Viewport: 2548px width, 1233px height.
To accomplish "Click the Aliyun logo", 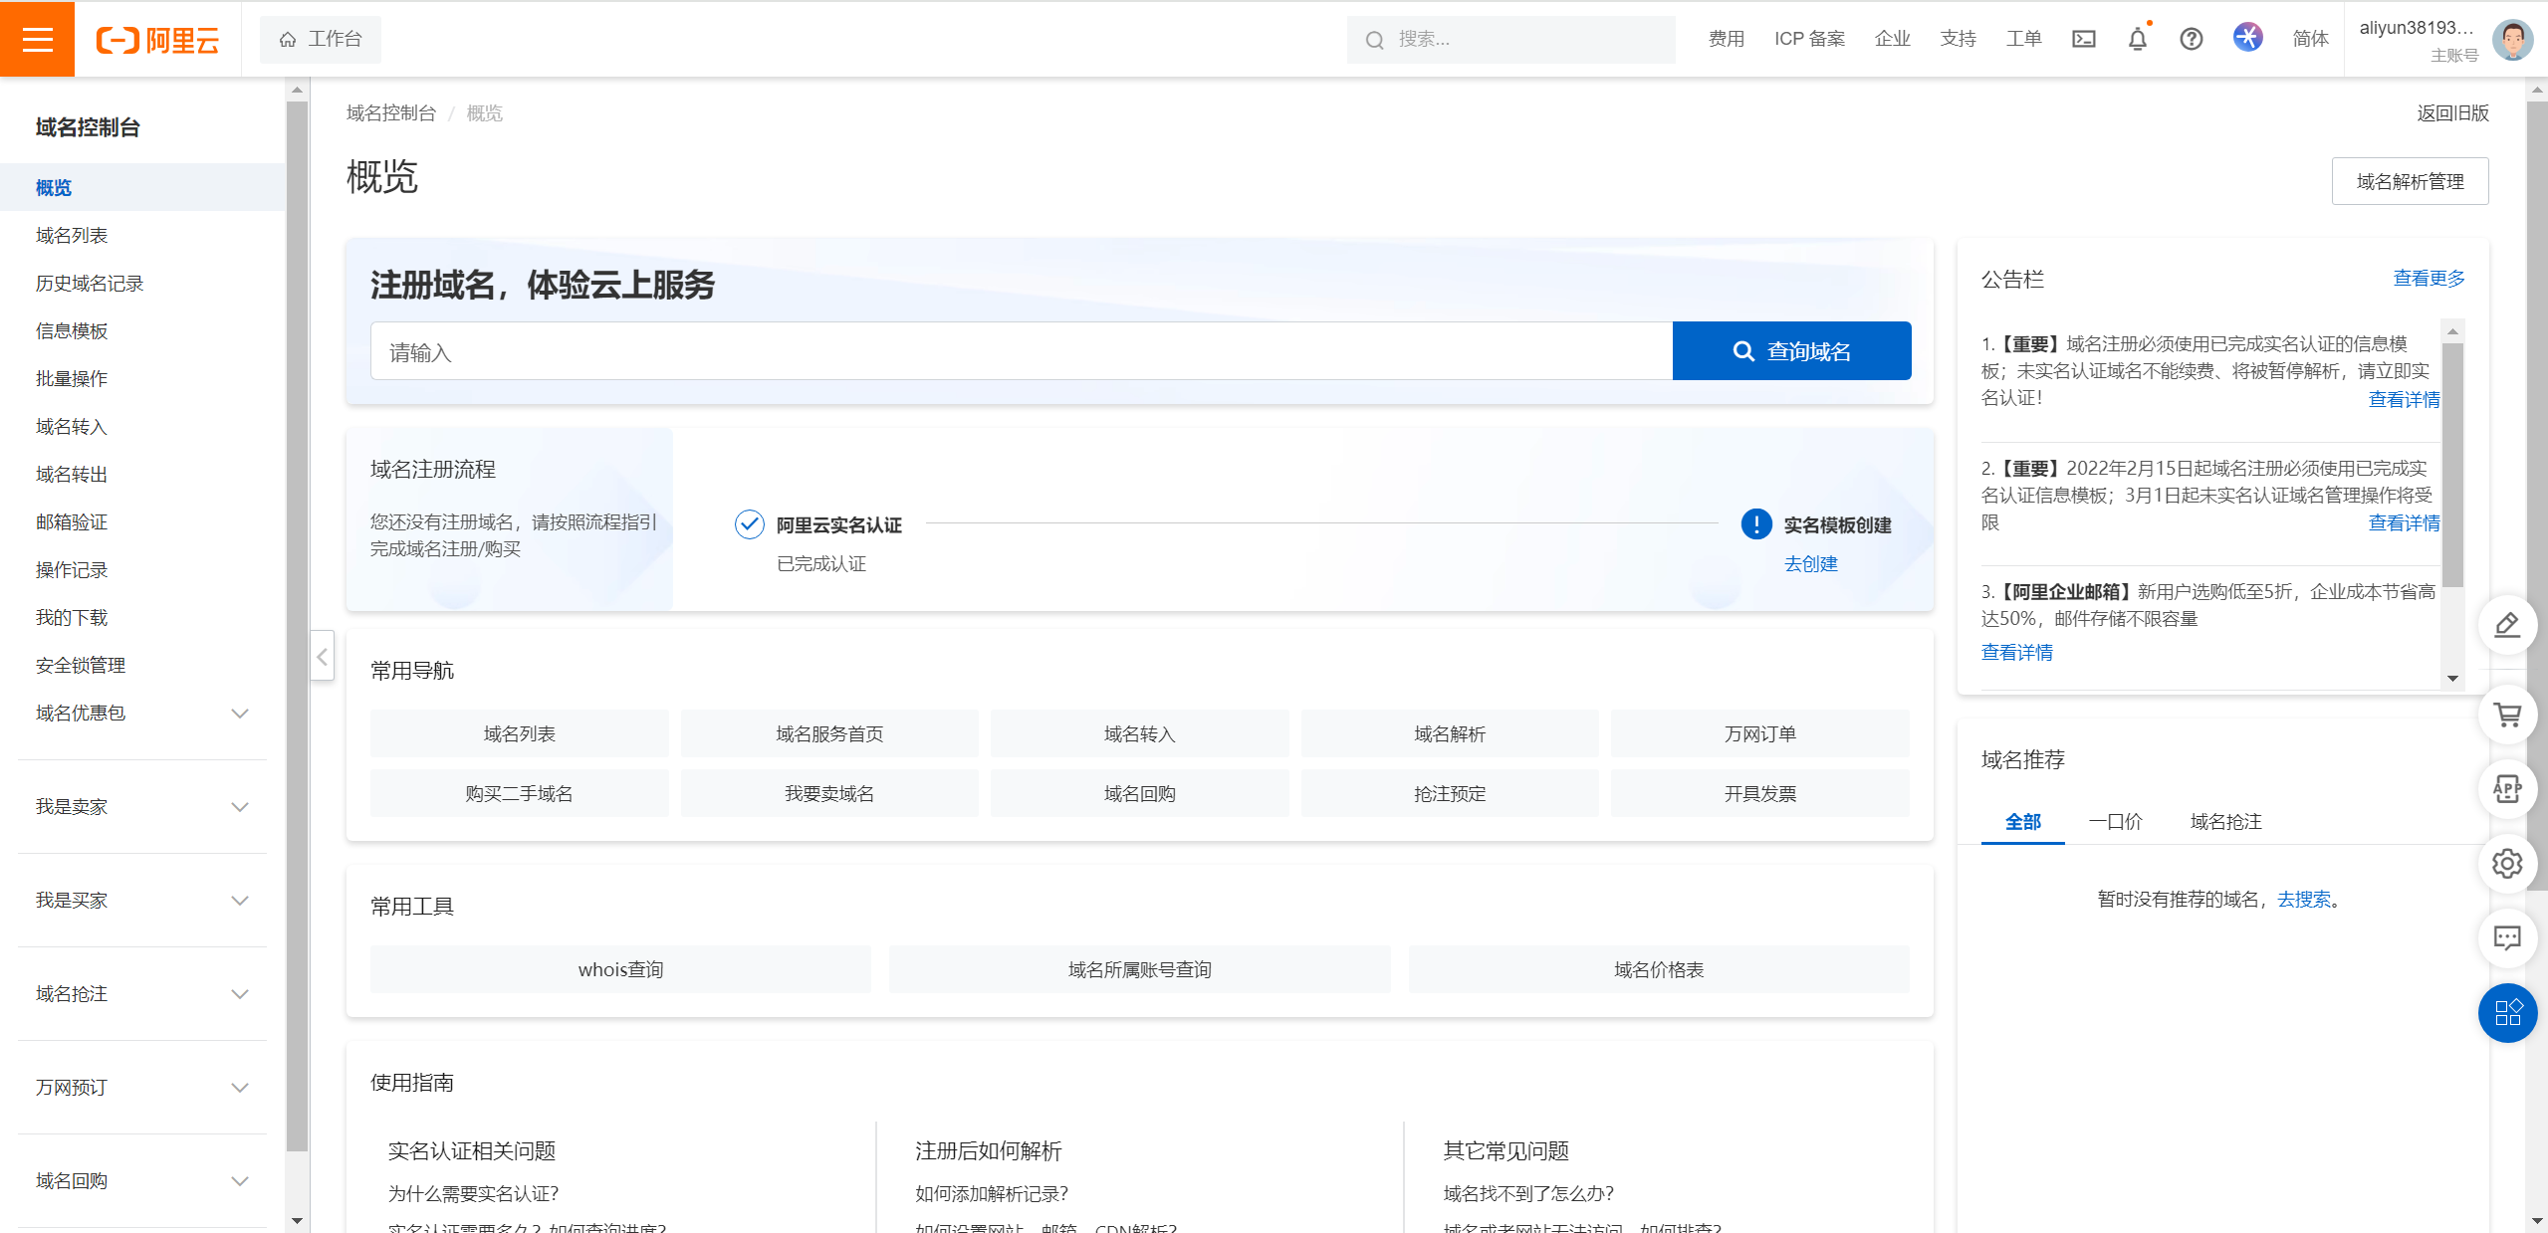I will pyautogui.click(x=157, y=40).
